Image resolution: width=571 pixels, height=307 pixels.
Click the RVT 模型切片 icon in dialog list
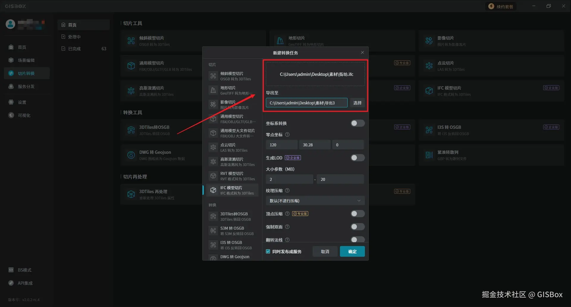pyautogui.click(x=213, y=176)
